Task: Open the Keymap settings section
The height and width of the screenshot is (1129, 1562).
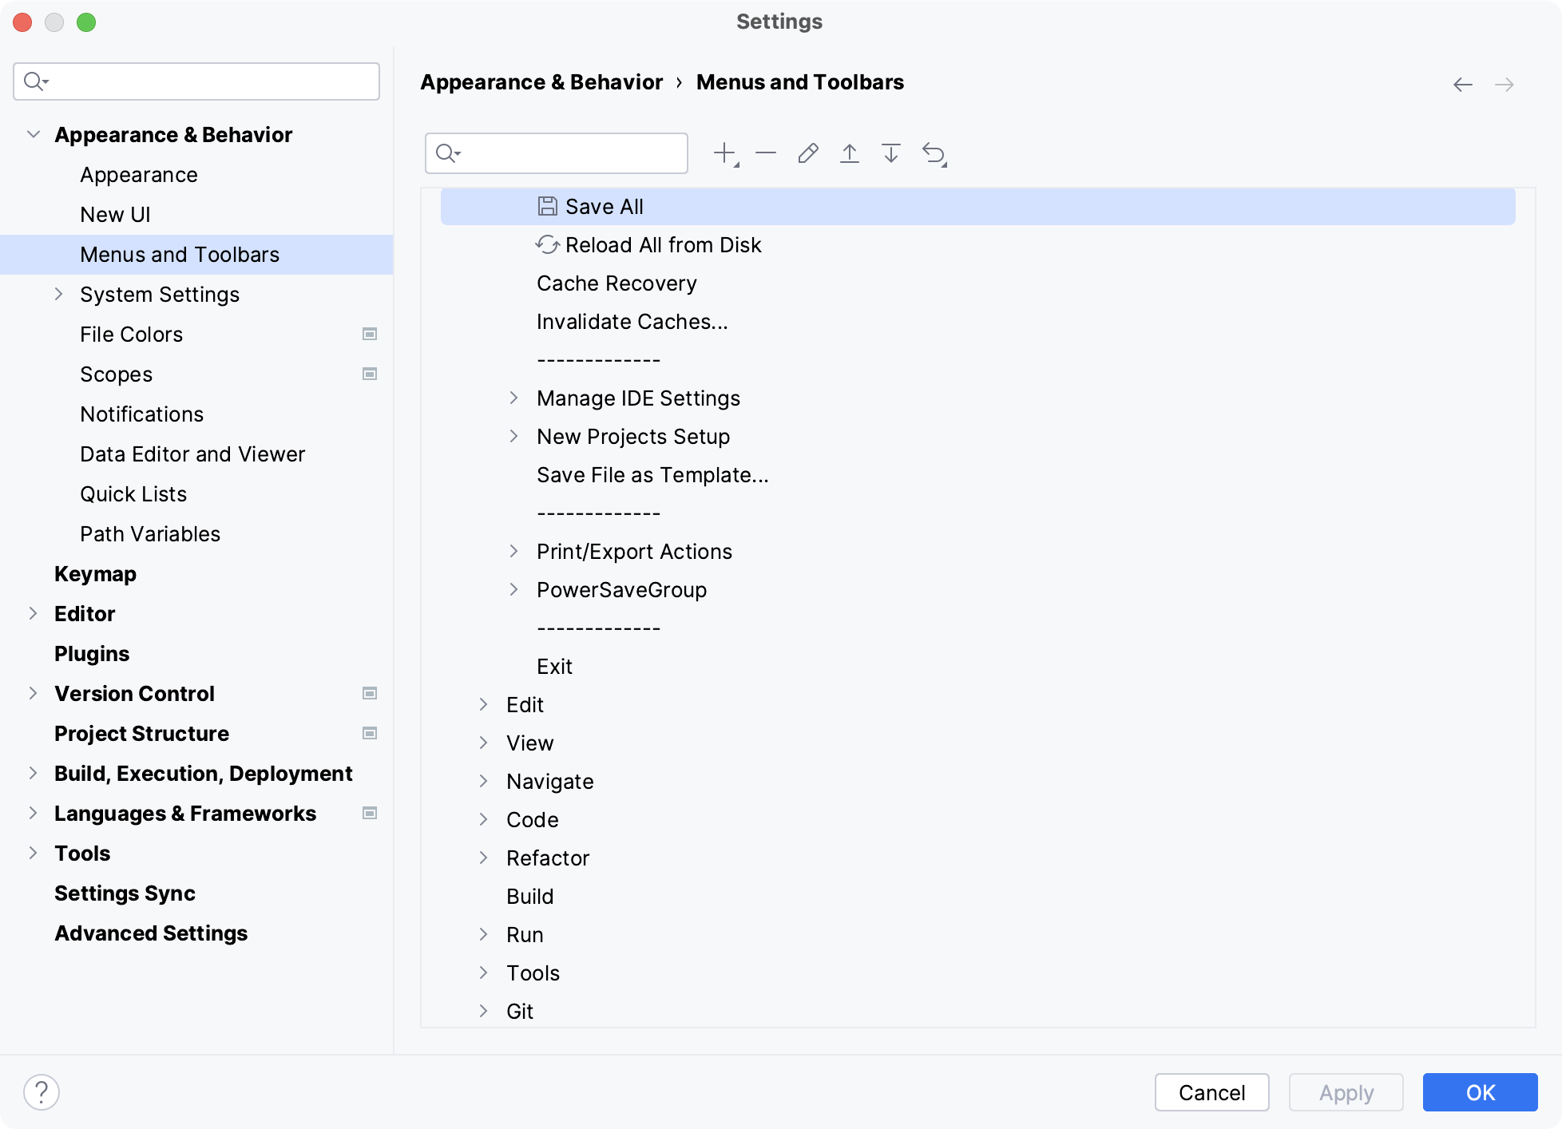Action: point(95,573)
